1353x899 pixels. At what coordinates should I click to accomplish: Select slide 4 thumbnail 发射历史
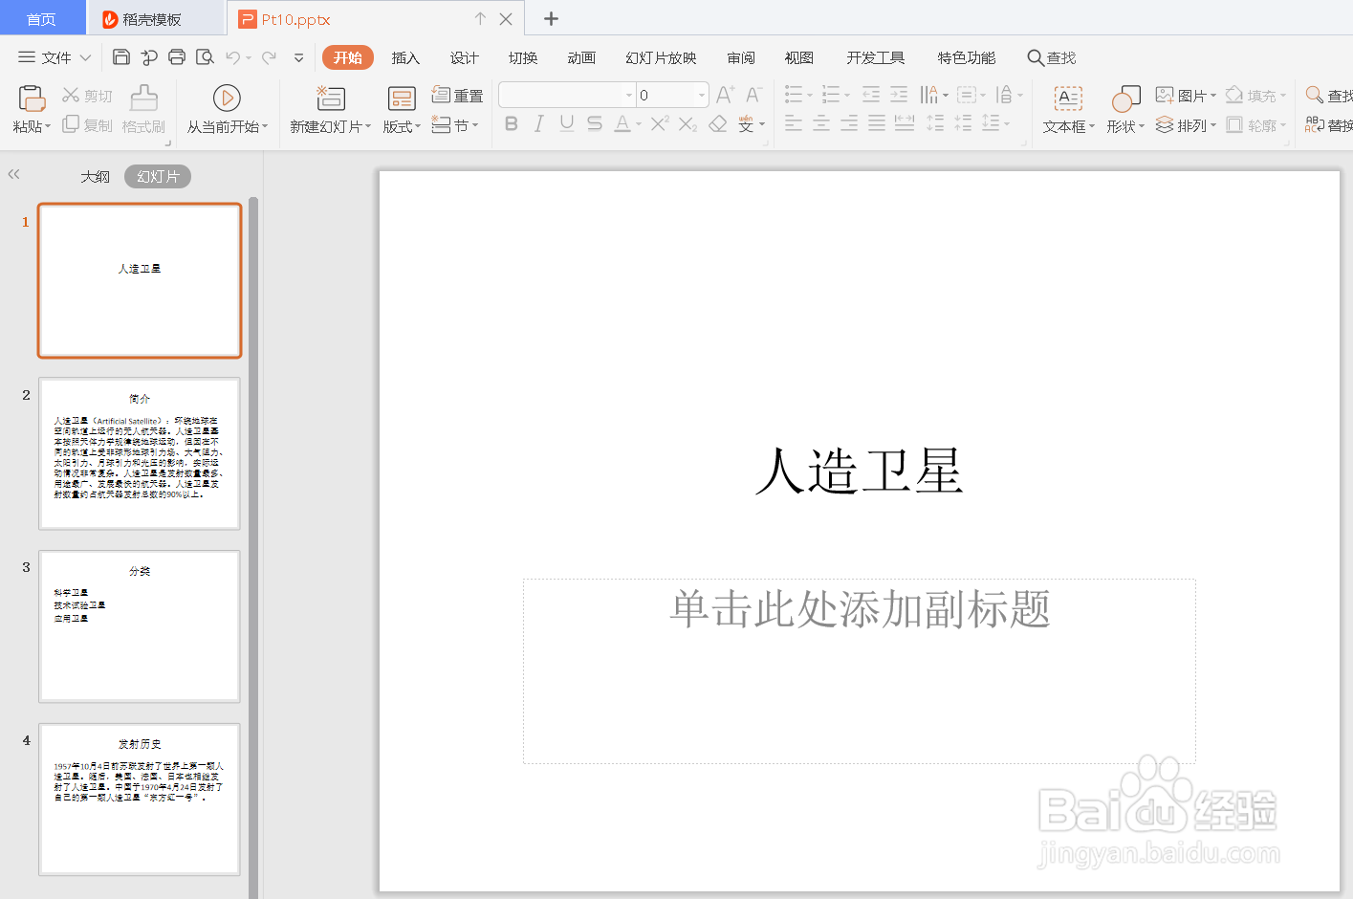140,799
